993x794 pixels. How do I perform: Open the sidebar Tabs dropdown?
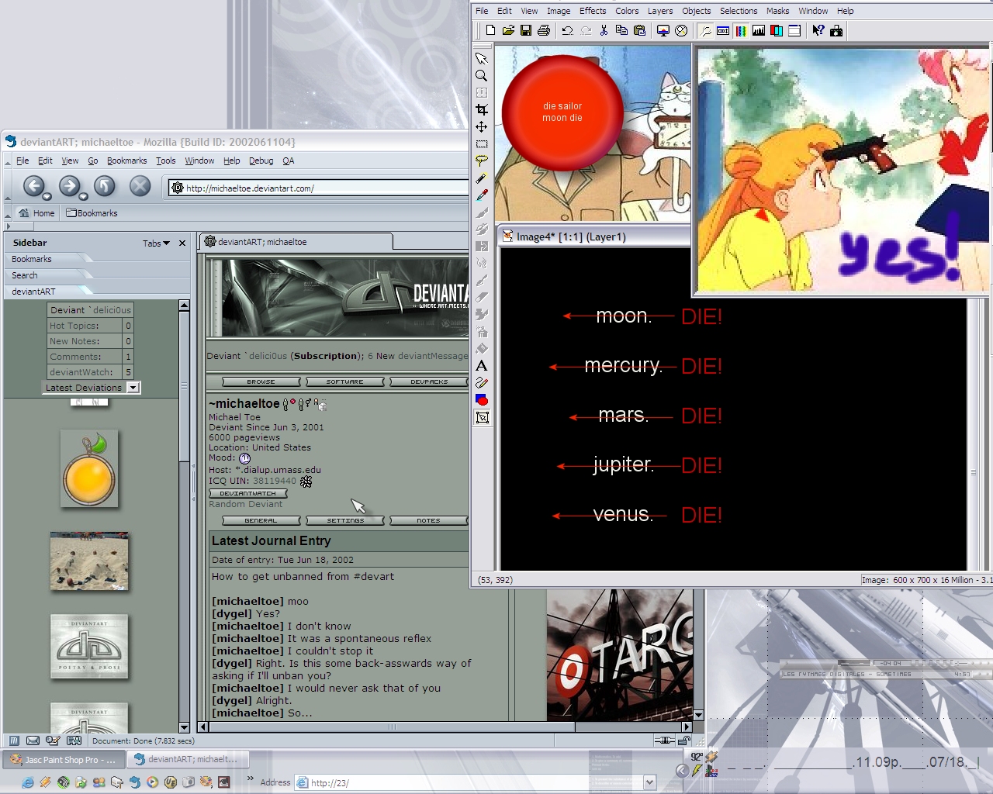[x=156, y=243]
